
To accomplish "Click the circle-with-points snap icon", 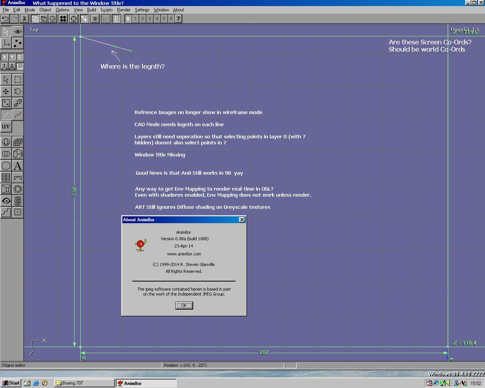I will 74,18.
